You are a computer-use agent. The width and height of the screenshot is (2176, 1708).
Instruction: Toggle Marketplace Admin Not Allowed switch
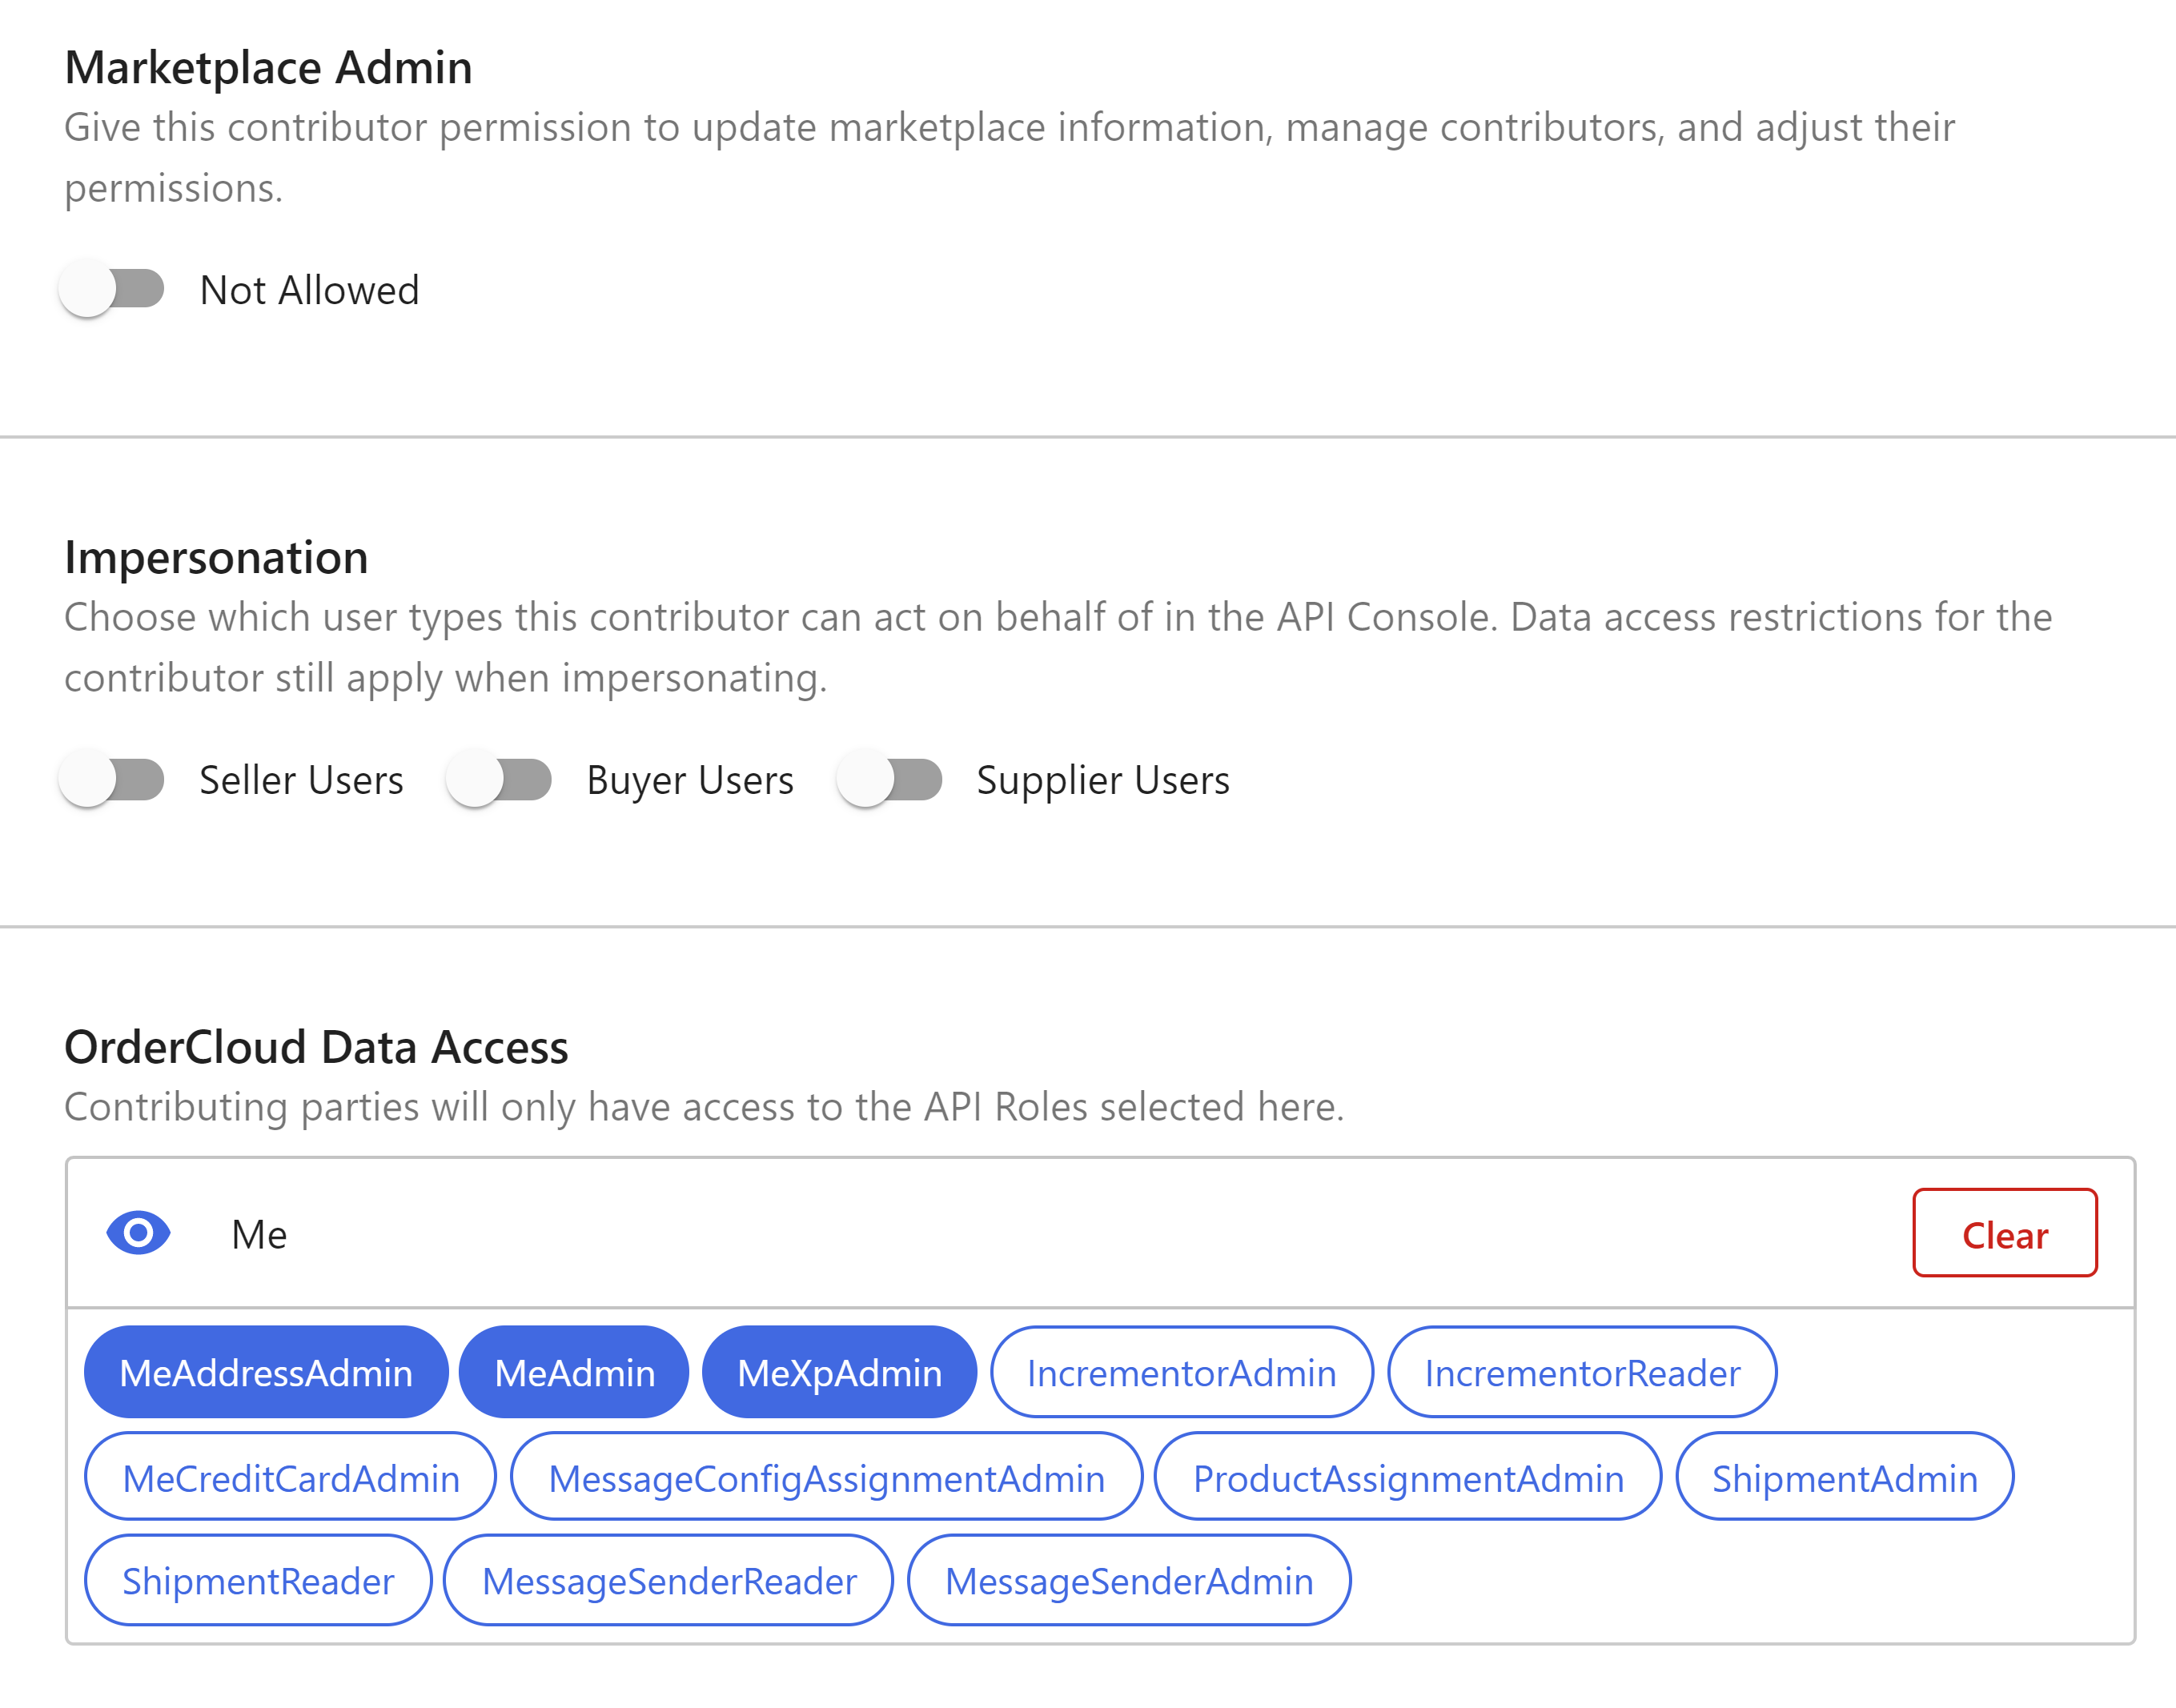click(x=112, y=289)
